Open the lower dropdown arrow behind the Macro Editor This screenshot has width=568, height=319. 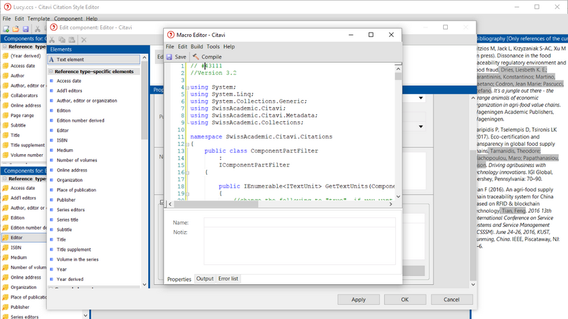[x=421, y=127]
